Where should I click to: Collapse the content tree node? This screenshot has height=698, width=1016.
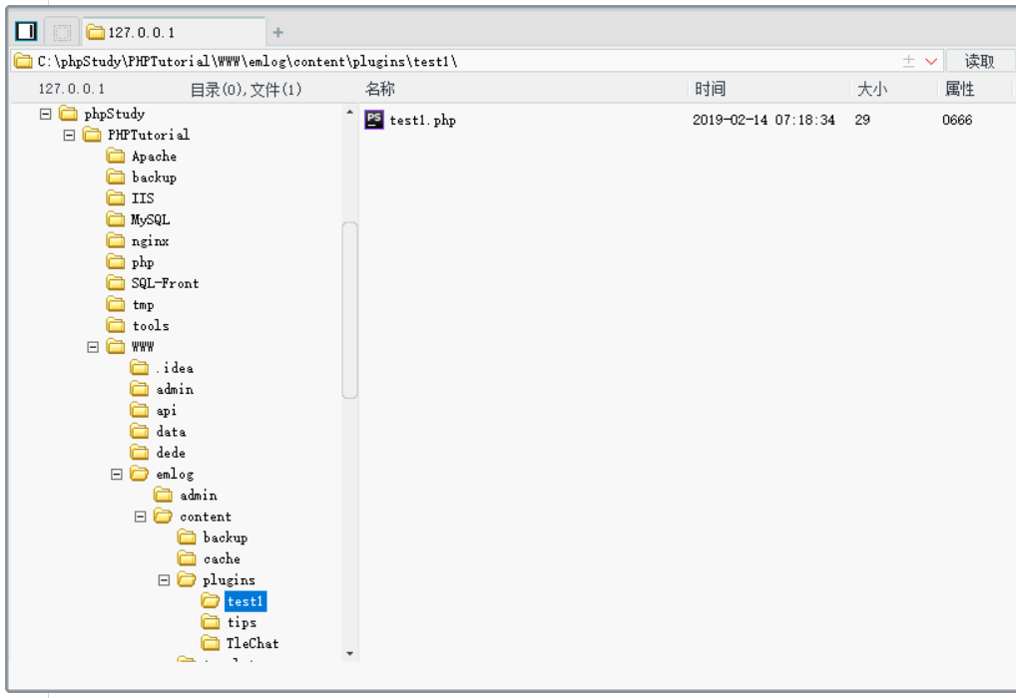(x=140, y=517)
